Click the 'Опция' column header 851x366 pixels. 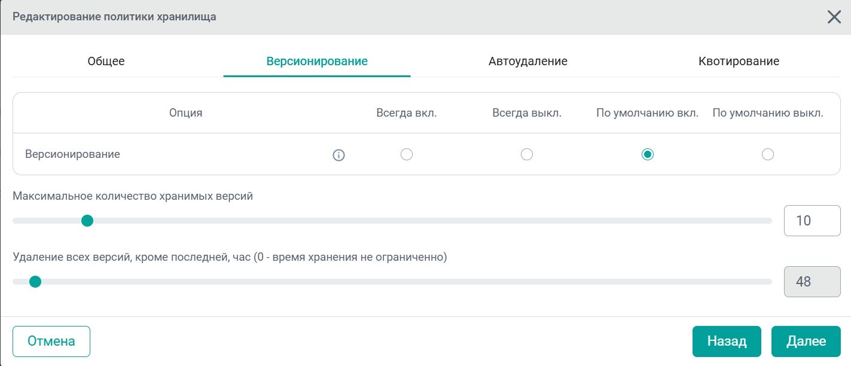(x=185, y=112)
